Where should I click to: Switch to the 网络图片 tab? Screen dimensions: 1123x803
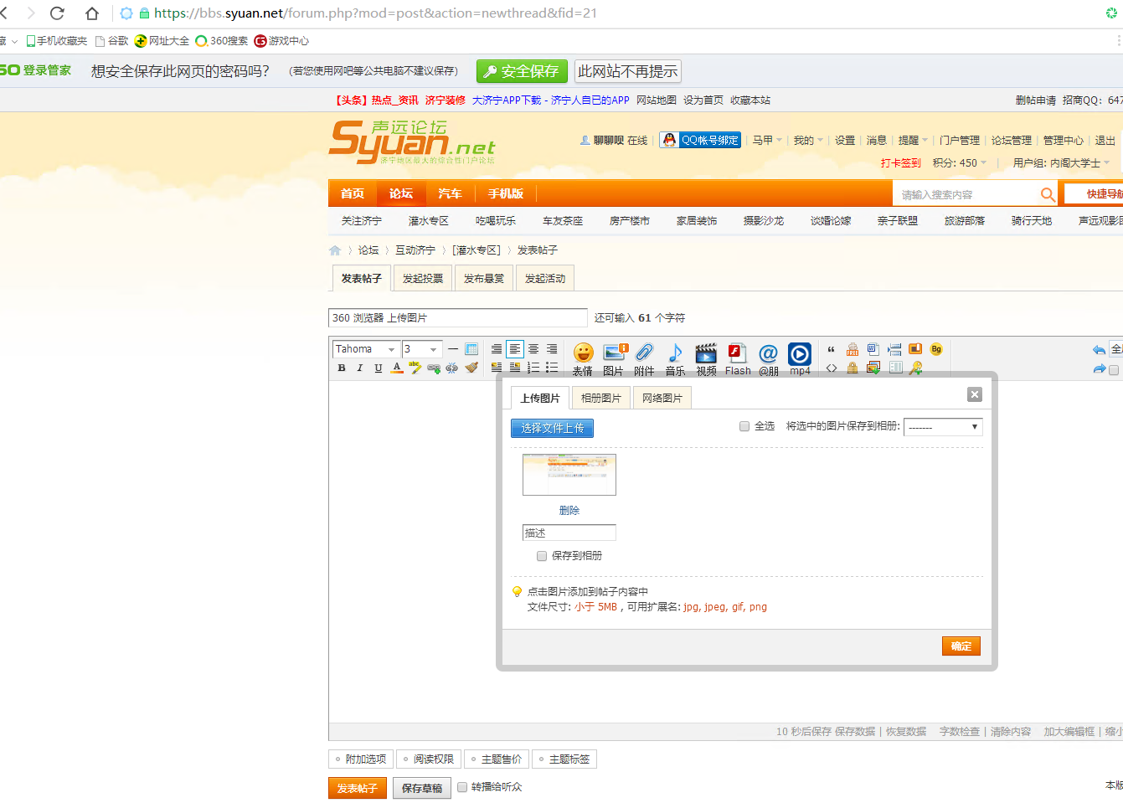[x=662, y=398]
